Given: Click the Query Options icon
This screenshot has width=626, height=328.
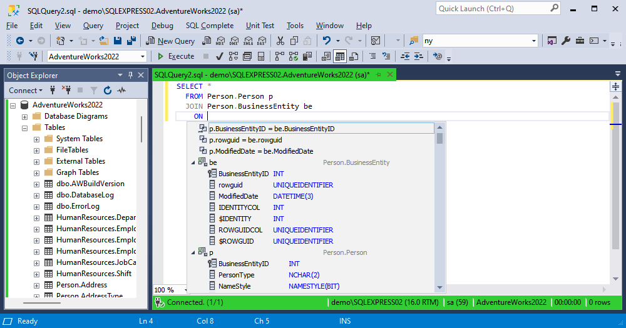Looking at the screenshot, I should point(247,56).
